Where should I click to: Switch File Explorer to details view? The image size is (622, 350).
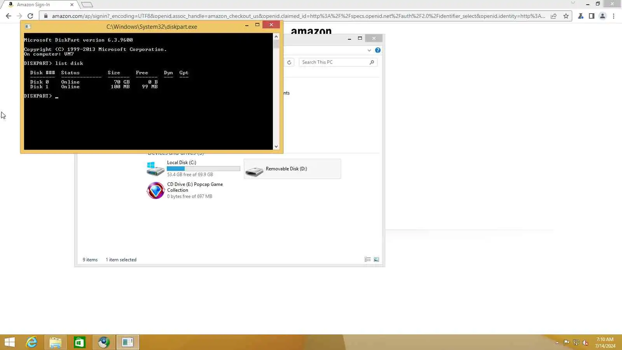click(x=367, y=259)
